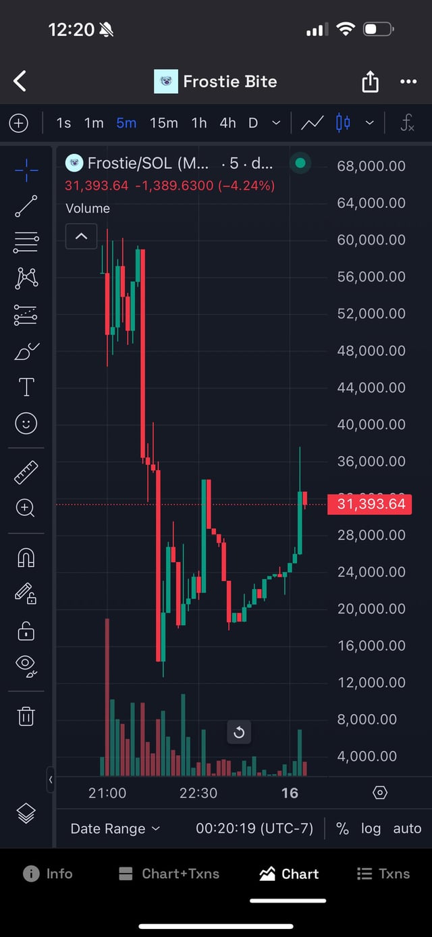Activate the zoom-in magnifier tool
Viewport: 432px width, 937px height.
click(26, 508)
